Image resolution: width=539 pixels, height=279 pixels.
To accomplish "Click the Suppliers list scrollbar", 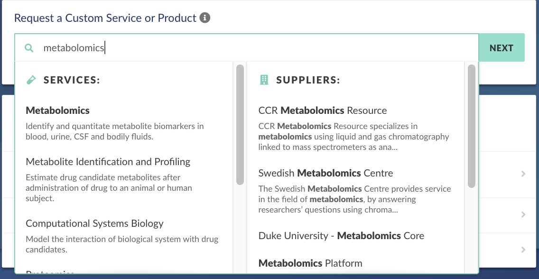I will [472, 126].
